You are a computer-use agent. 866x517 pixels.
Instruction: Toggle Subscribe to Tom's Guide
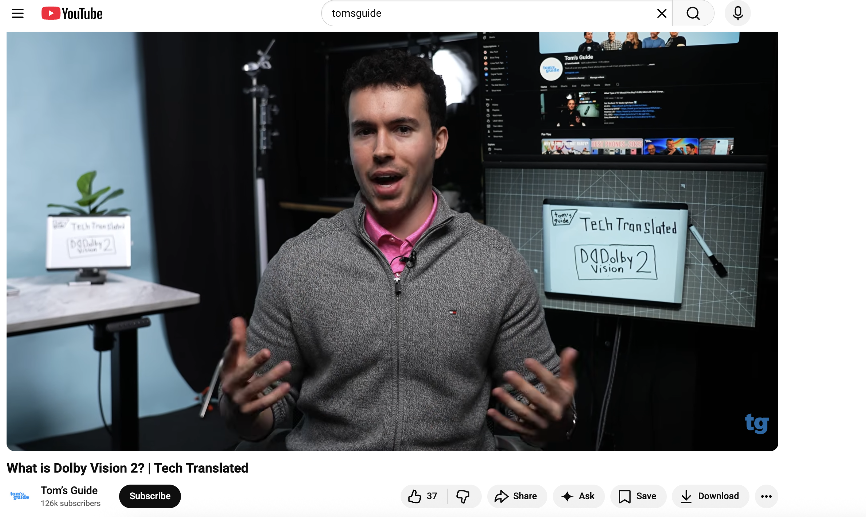click(150, 496)
